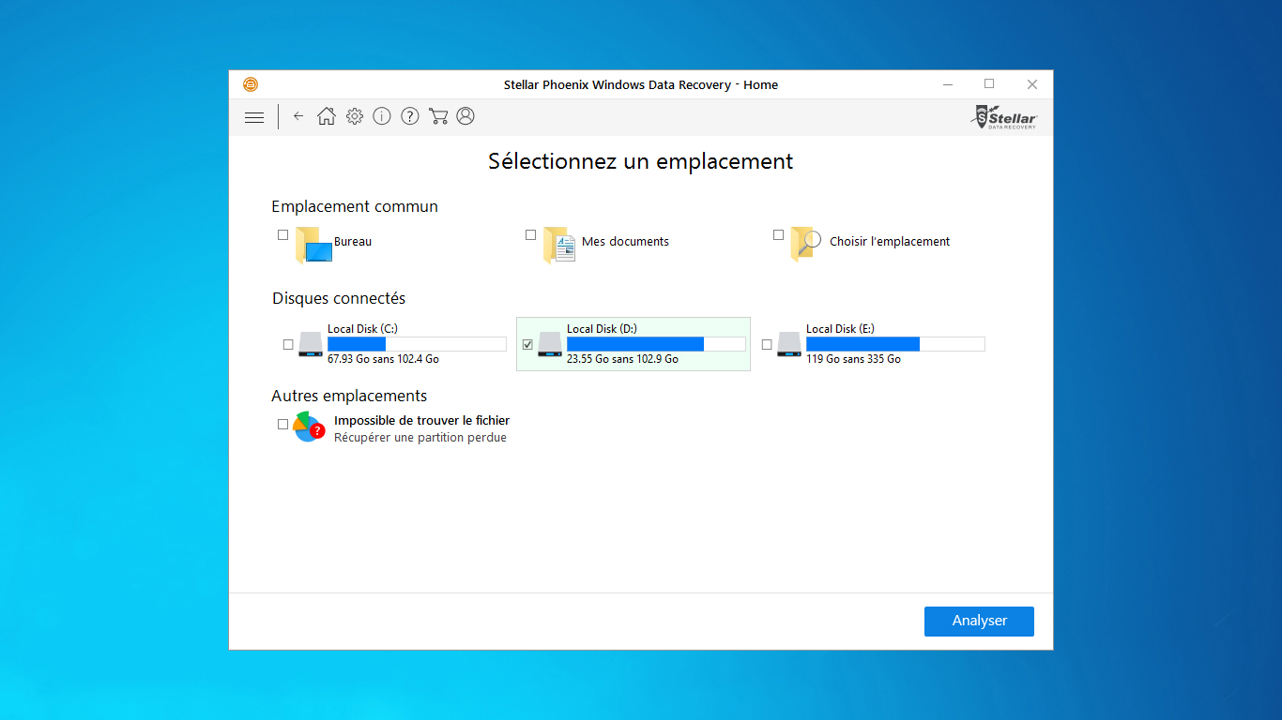Click the Local Disk (E:) drive icon
This screenshot has height=720, width=1282.
click(x=789, y=345)
